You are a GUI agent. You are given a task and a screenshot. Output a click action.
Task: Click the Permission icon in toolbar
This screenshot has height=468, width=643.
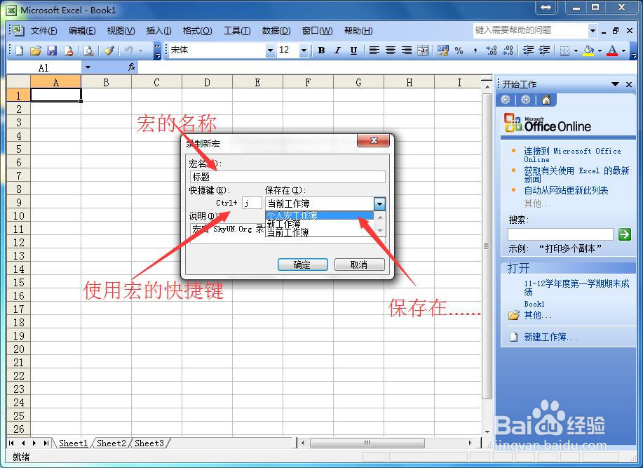coord(69,51)
